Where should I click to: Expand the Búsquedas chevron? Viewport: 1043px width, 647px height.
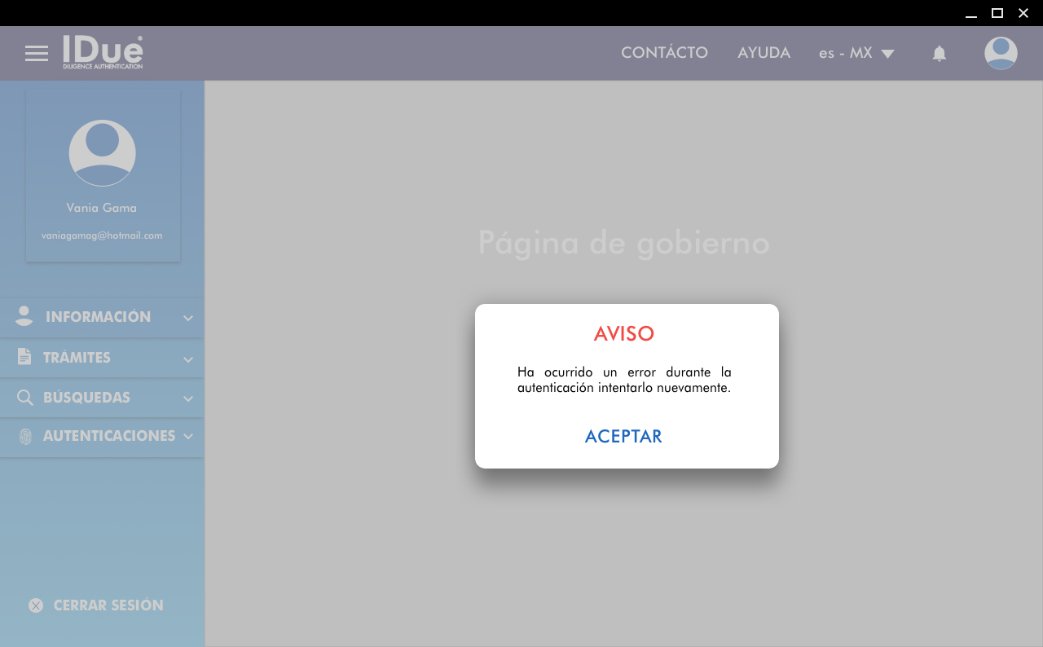(188, 398)
